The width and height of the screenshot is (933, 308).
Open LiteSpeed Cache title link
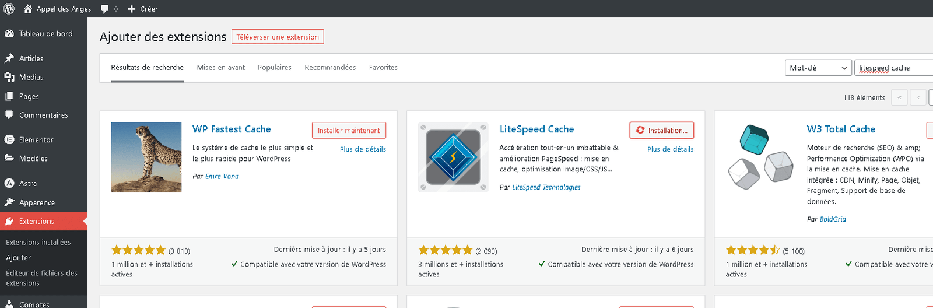tap(536, 129)
